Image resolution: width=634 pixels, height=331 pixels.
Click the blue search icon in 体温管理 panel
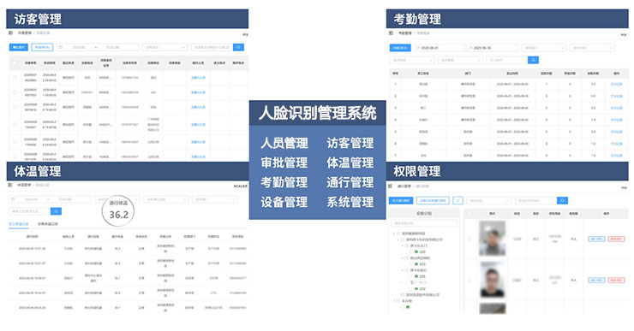[x=57, y=211]
